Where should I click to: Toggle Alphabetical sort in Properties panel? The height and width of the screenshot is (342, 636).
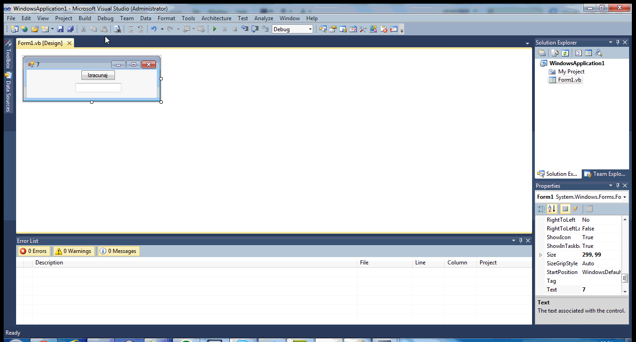(x=552, y=209)
